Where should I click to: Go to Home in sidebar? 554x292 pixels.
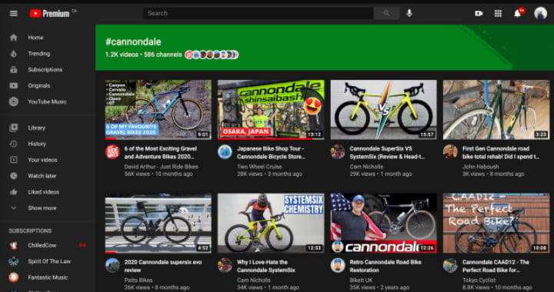point(48,38)
